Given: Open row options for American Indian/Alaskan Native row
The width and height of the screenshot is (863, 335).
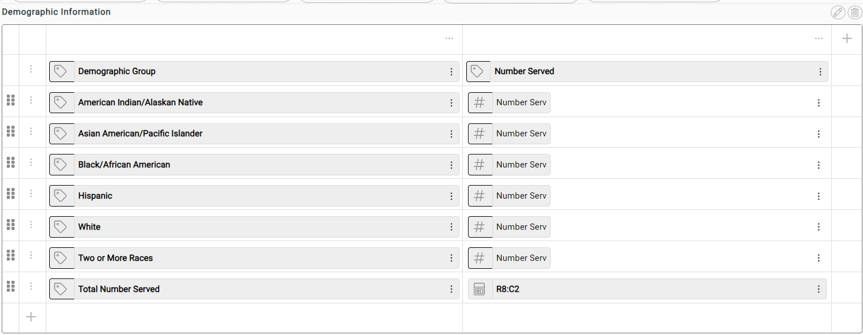Looking at the screenshot, I should [31, 100].
